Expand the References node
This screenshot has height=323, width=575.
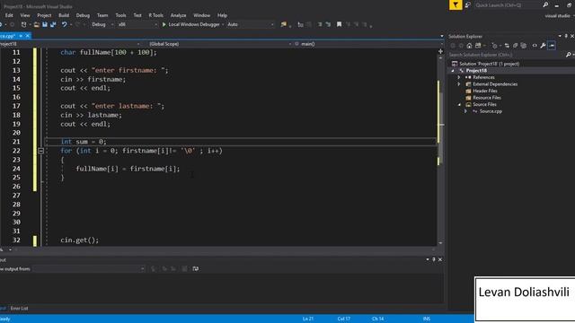[x=458, y=78]
